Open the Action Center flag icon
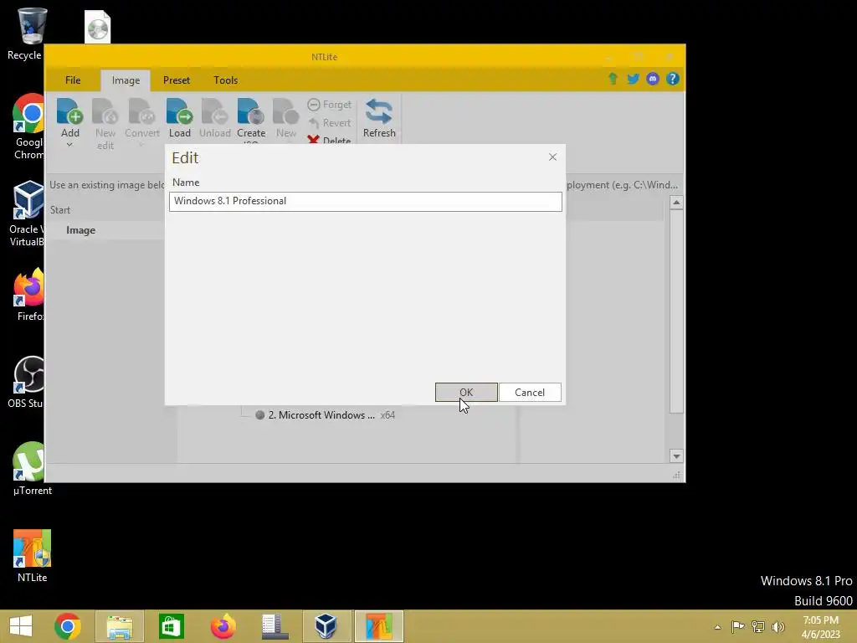857x643 pixels. click(737, 626)
